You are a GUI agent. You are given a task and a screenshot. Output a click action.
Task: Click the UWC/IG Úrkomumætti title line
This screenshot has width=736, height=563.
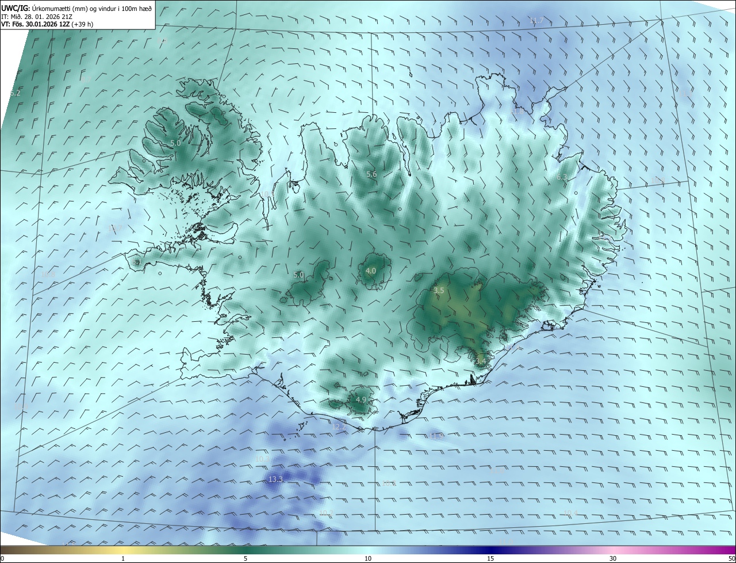pyautogui.click(x=76, y=8)
